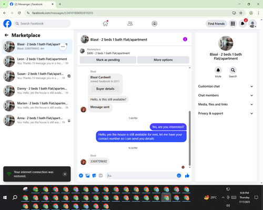Open Susan's 2 beds 1 bath conversation
This screenshot has width=263, height=210.
[37, 76]
